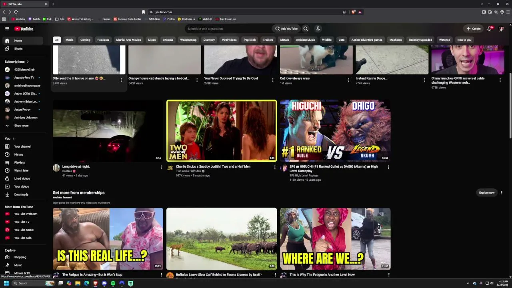Viewport: 512px width, 288px height.
Task: Open the notifications bell
Action: [490, 29]
